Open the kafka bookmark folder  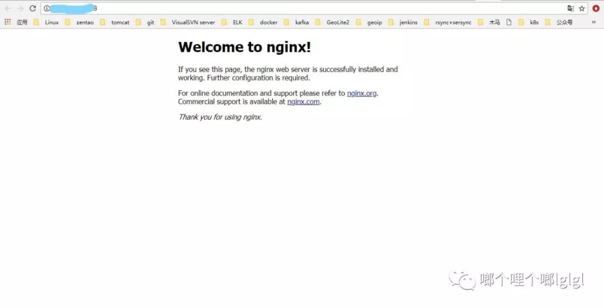296,22
